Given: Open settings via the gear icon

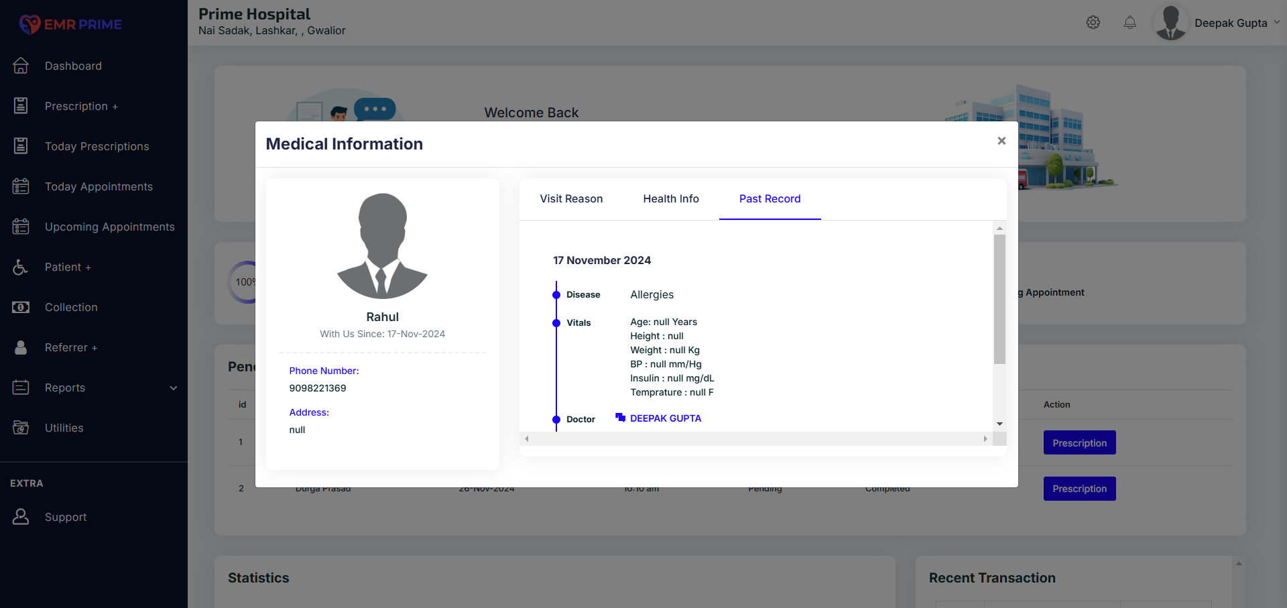Looking at the screenshot, I should point(1093,23).
